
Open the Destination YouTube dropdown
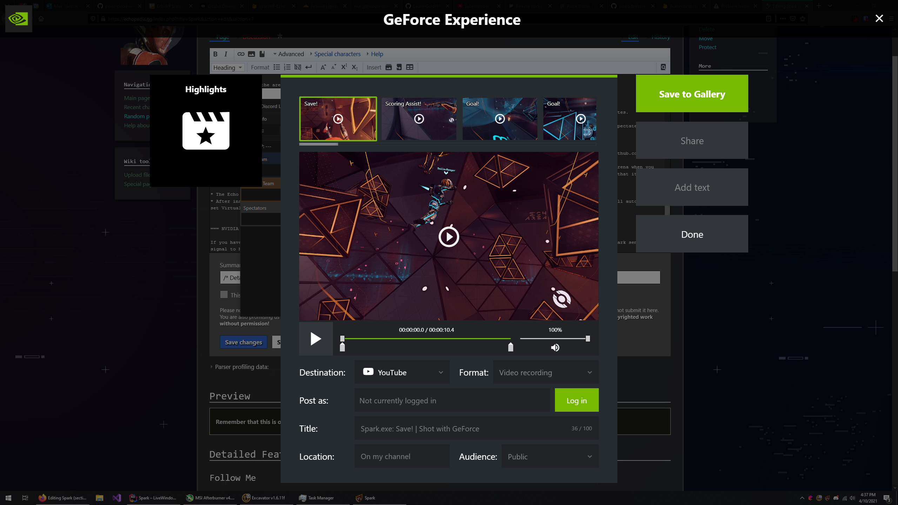402,372
